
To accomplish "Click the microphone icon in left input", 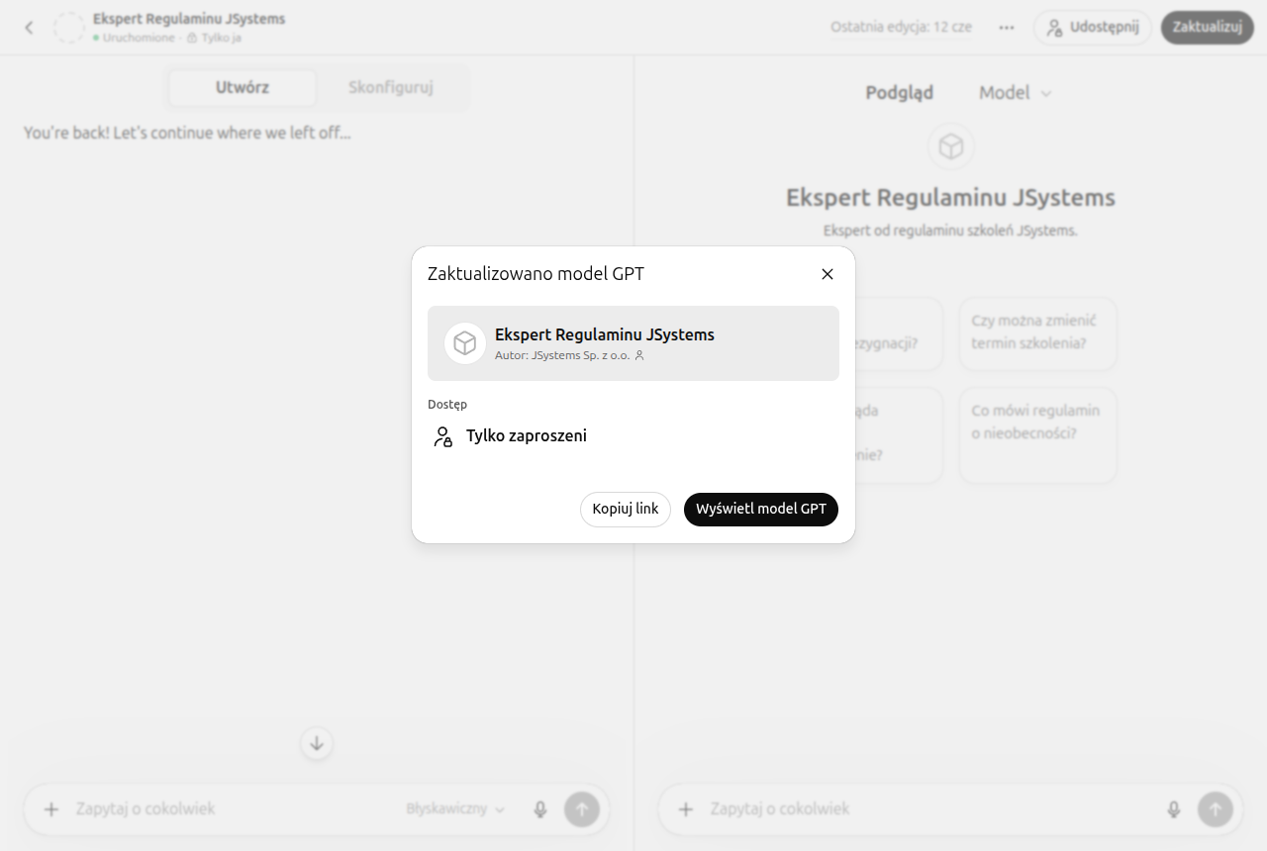I will [540, 809].
